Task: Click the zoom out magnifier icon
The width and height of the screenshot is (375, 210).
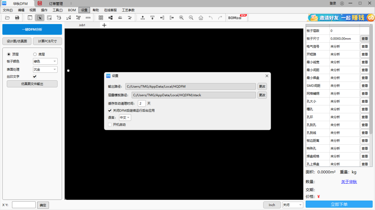Action: (191, 18)
